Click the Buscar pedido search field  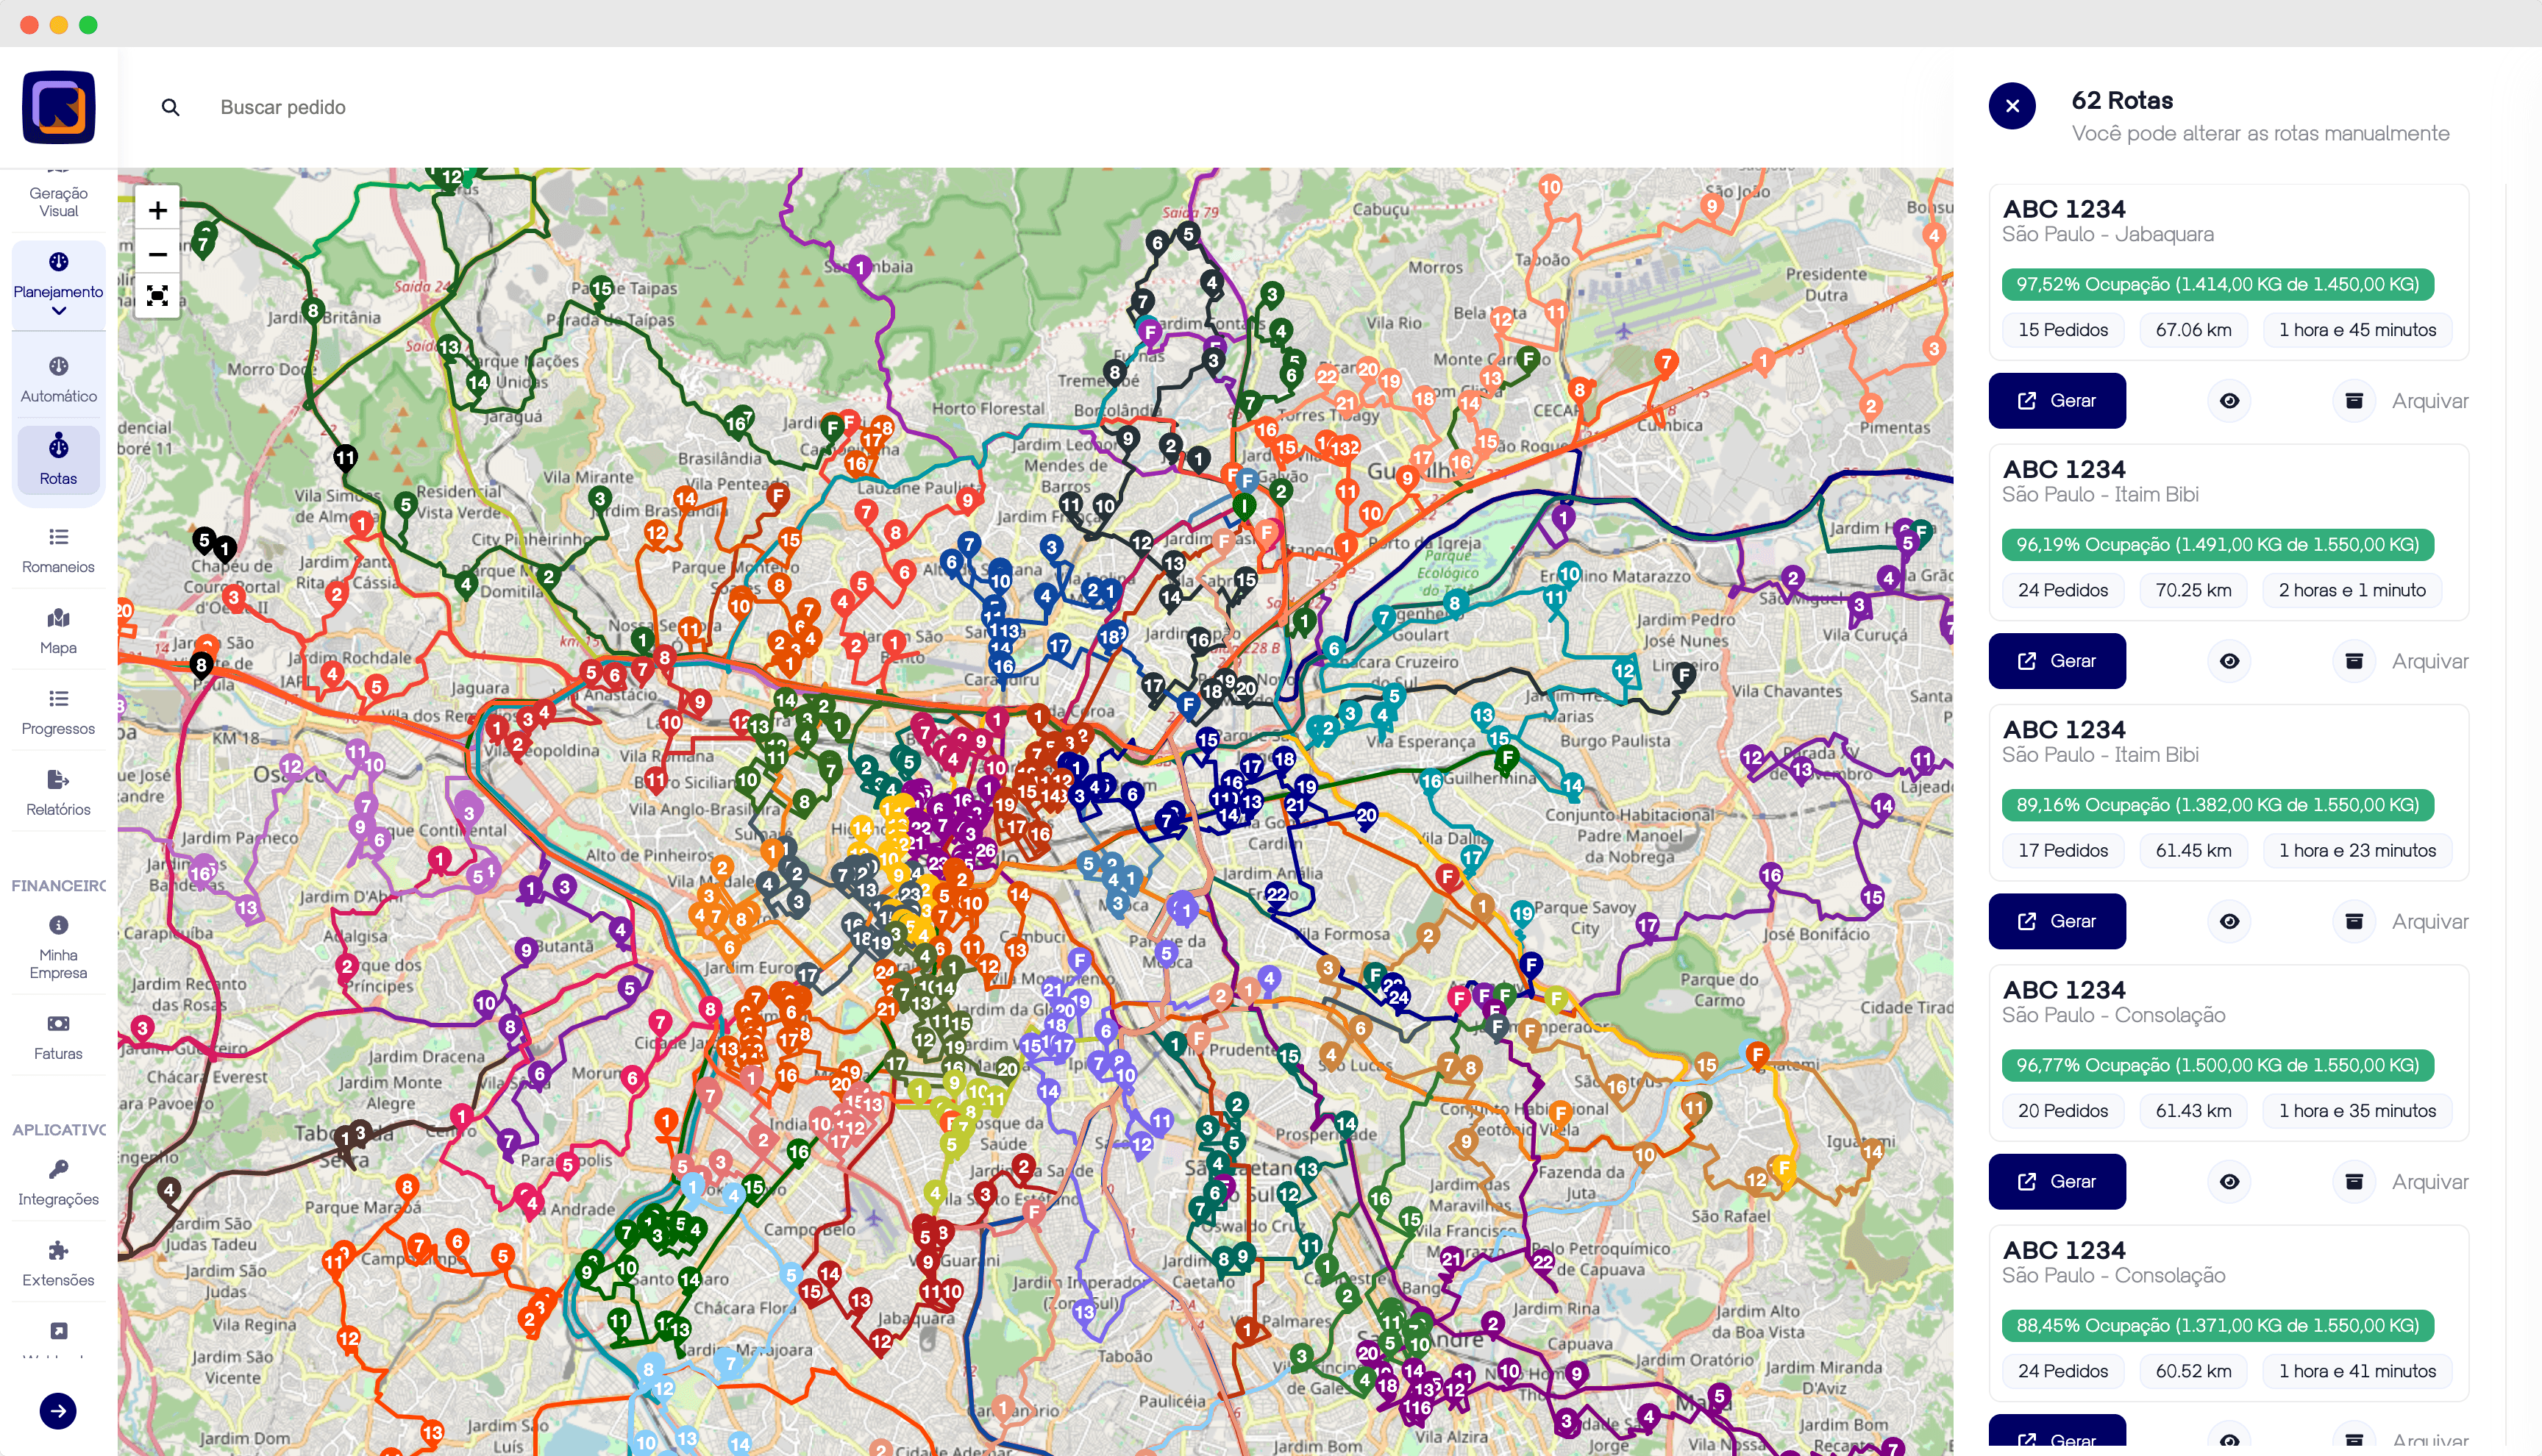tap(283, 107)
